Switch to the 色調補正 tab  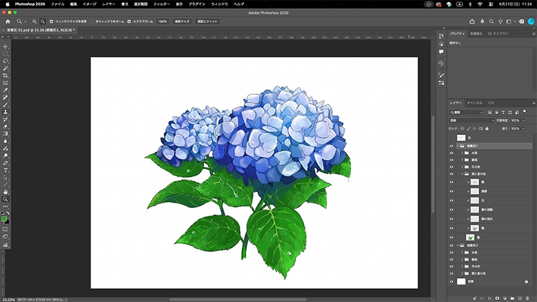(x=476, y=34)
